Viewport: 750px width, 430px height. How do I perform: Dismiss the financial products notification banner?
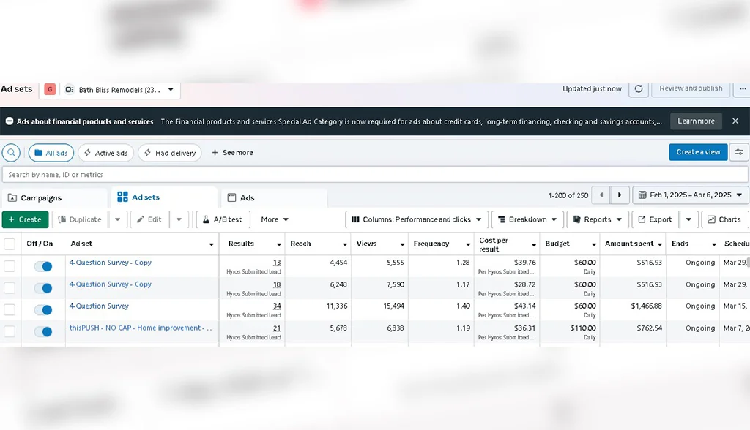[x=735, y=121]
